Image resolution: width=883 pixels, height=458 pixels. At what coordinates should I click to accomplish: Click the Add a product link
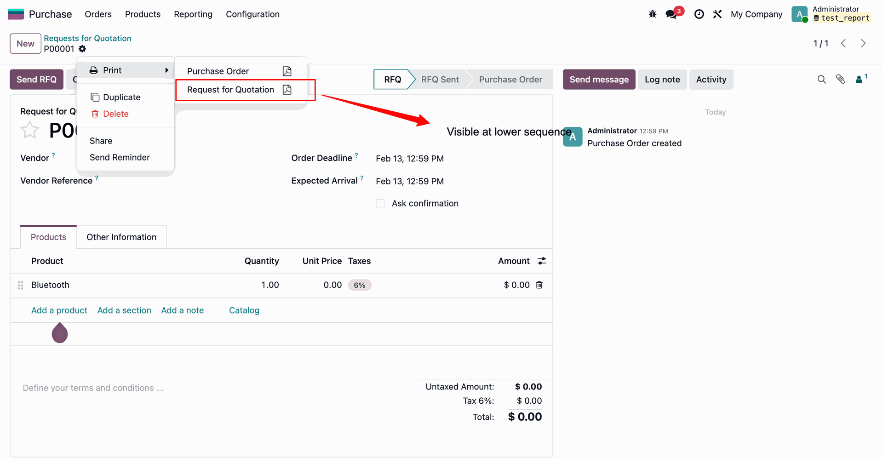click(59, 310)
